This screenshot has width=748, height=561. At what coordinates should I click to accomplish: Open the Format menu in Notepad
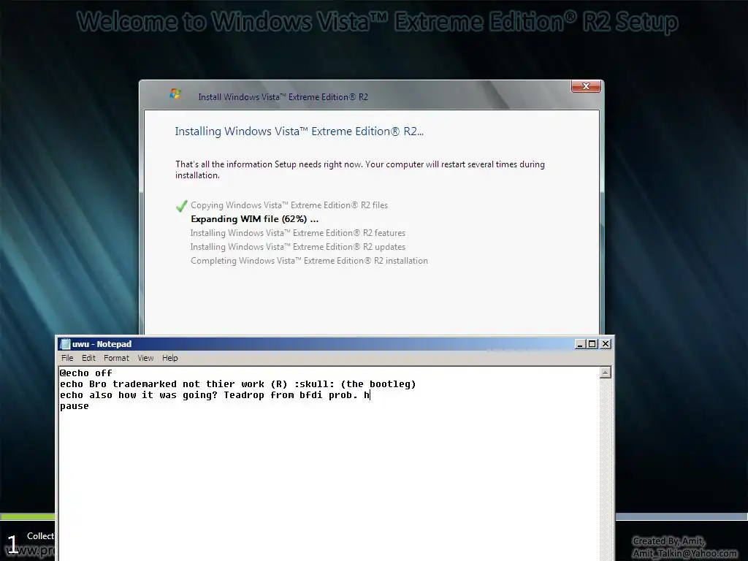pyautogui.click(x=116, y=358)
